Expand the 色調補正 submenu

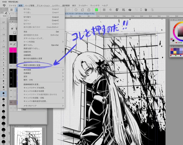coord(63,73)
